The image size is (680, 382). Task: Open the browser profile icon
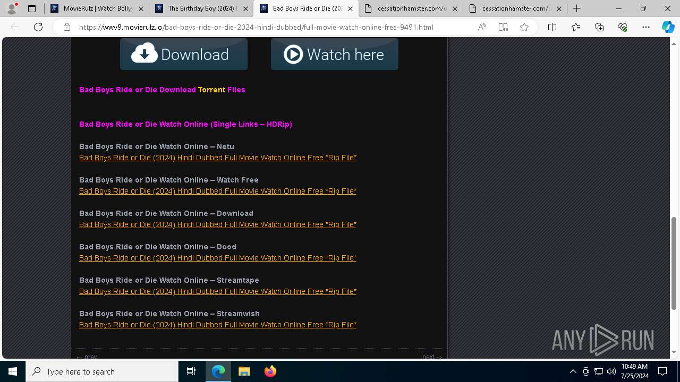(12, 8)
